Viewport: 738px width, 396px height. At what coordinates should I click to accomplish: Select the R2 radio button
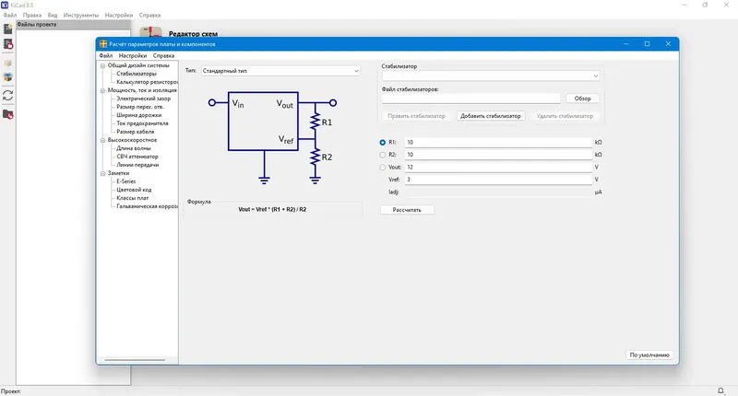382,155
